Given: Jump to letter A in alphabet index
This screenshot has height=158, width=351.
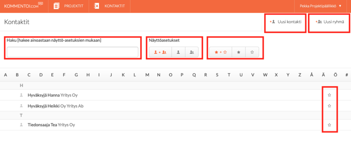Looking at the screenshot, I should pyautogui.click(x=5, y=75).
